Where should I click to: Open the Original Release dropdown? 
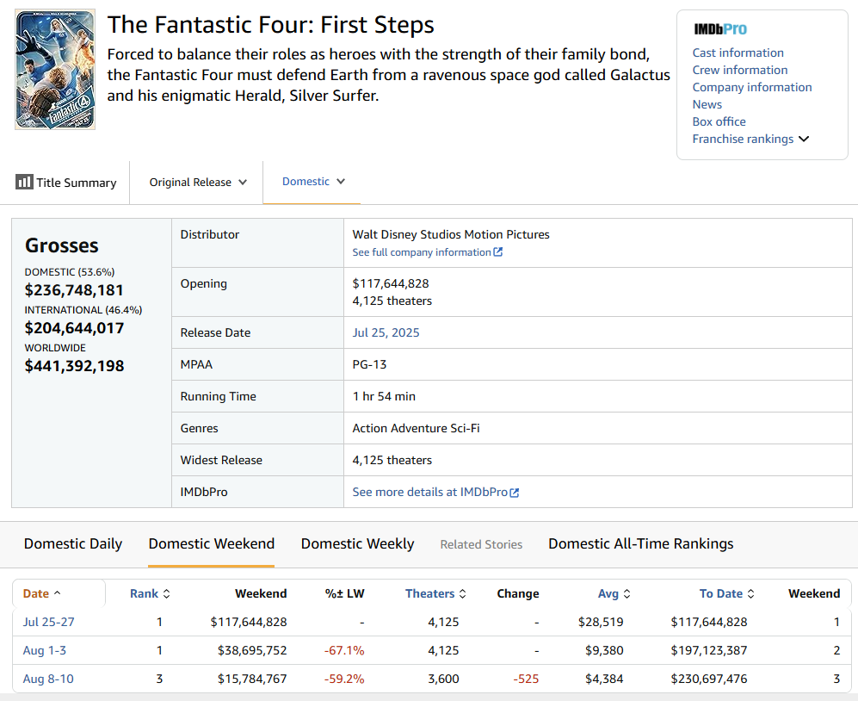[x=198, y=183]
